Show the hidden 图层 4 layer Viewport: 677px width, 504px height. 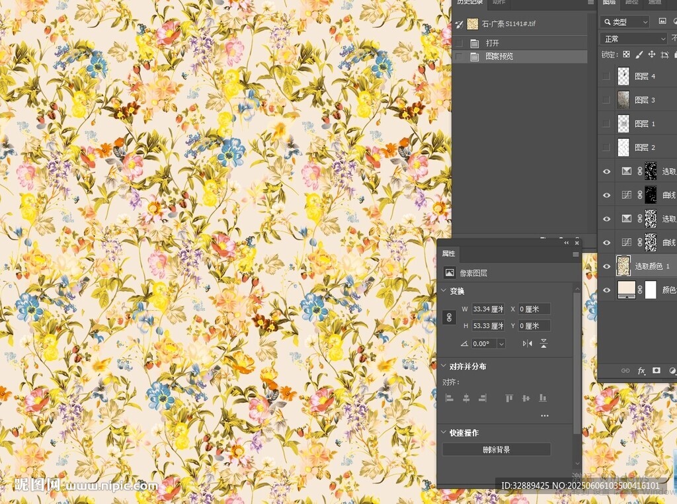click(x=607, y=76)
